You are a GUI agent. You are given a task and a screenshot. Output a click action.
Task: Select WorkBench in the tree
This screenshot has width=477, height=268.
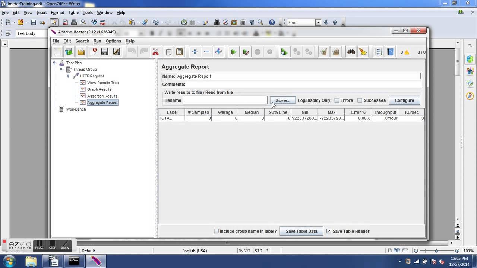76,109
